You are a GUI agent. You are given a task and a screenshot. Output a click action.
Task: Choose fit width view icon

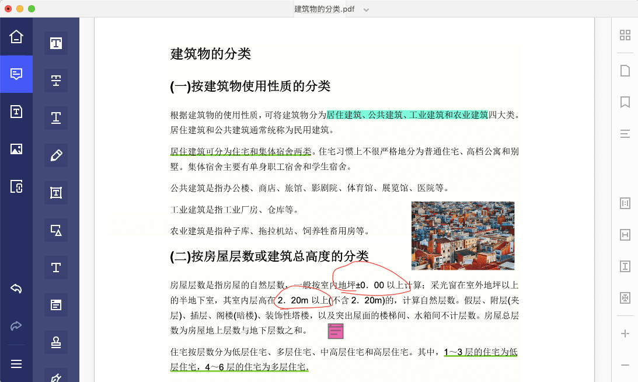[625, 235]
